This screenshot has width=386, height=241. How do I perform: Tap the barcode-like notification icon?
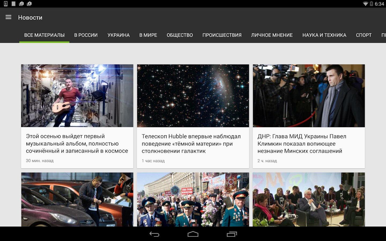point(13,4)
